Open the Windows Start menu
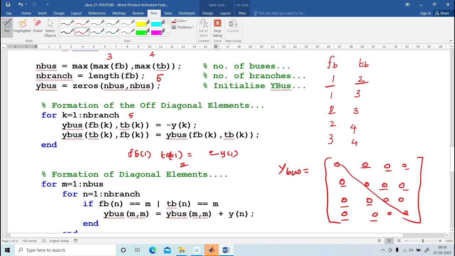 (7, 250)
